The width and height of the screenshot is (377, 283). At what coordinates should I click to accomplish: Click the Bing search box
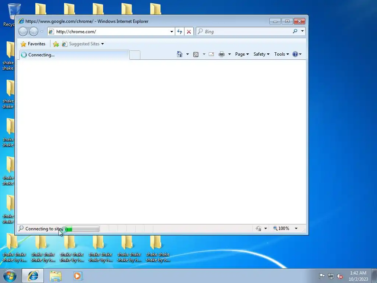coord(243,32)
